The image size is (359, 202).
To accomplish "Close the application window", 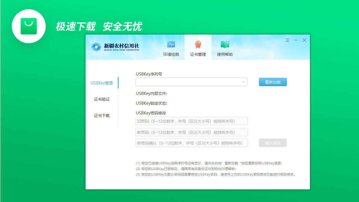I will pos(304,40).
